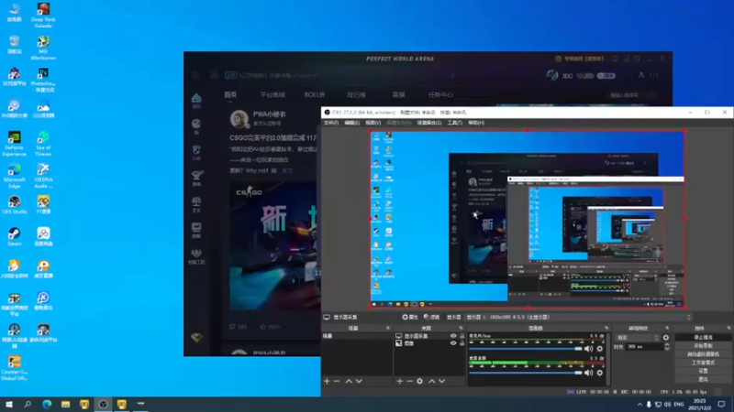Screen dimensions: 734x412
Task: Click the 桌面音频 volume slider
Action: pos(525,373)
